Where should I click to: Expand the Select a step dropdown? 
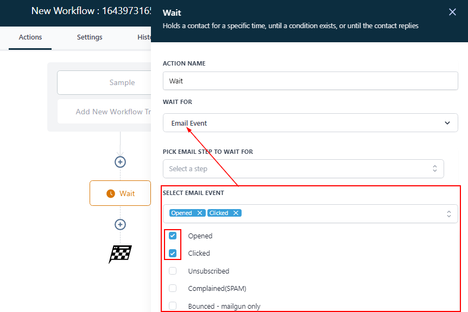(x=303, y=168)
